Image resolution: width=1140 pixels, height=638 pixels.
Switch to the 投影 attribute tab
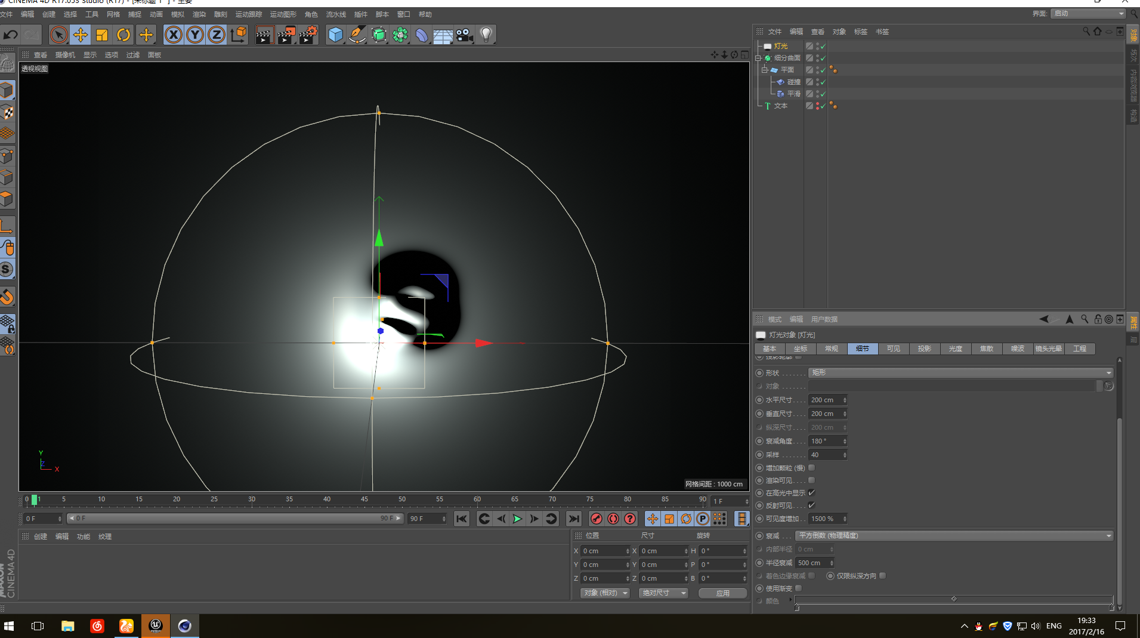[x=924, y=349]
